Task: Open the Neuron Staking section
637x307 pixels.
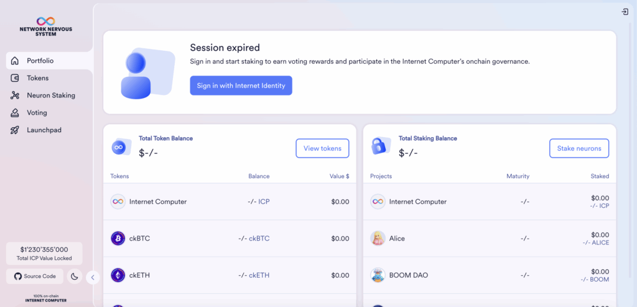Action: 50,96
